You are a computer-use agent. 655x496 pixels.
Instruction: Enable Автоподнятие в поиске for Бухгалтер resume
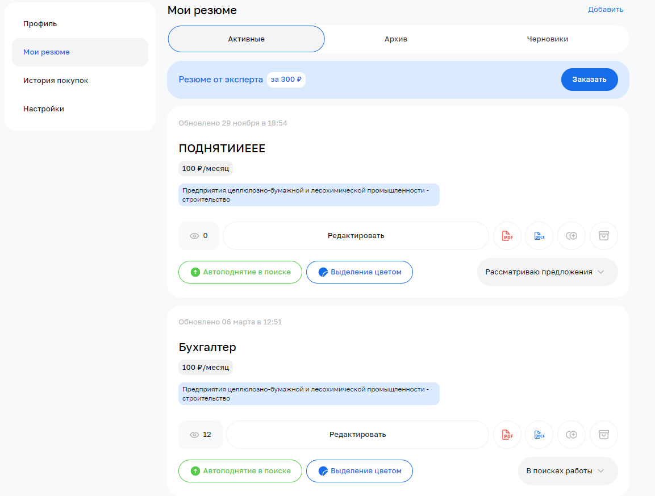click(240, 471)
